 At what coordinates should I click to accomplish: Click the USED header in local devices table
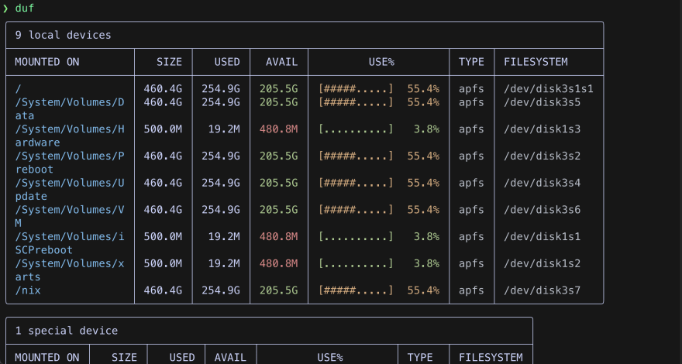(x=227, y=62)
